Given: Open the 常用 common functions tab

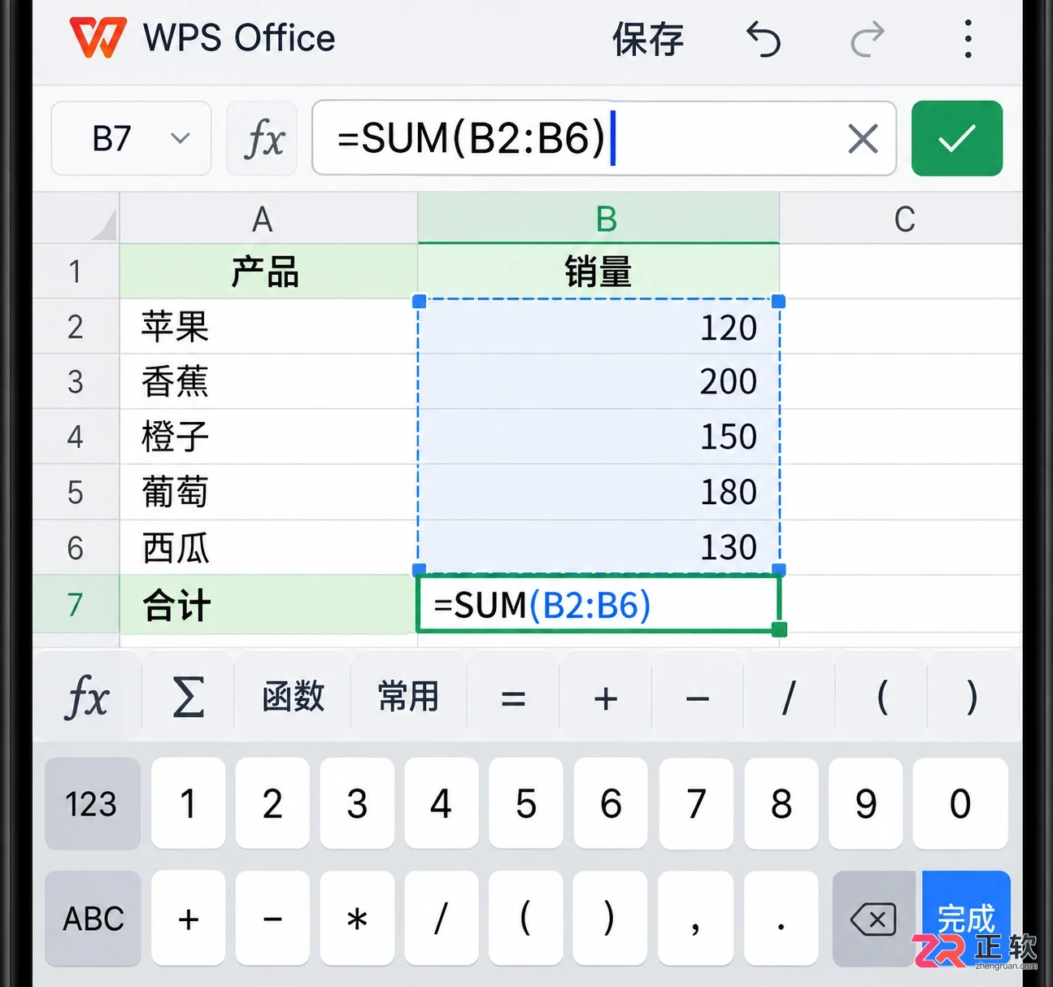Looking at the screenshot, I should 408,698.
